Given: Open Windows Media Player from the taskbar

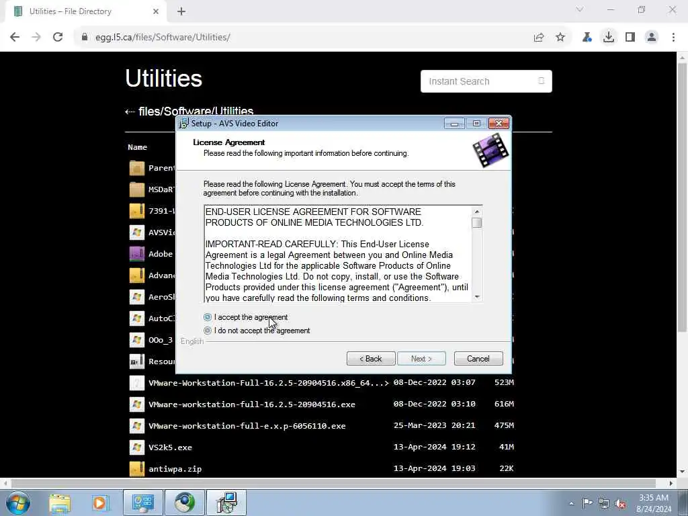Looking at the screenshot, I should pyautogui.click(x=99, y=503).
